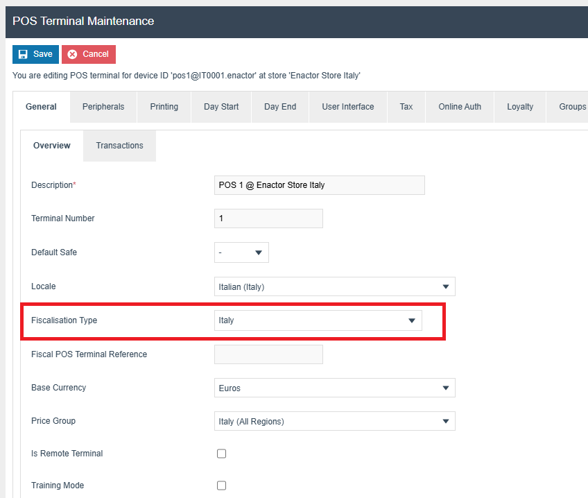Go to the Day Start tab
588x498 pixels.
click(221, 107)
